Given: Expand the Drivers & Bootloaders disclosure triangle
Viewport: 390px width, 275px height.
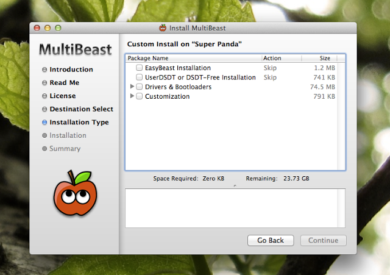Looking at the screenshot, I should (x=132, y=87).
